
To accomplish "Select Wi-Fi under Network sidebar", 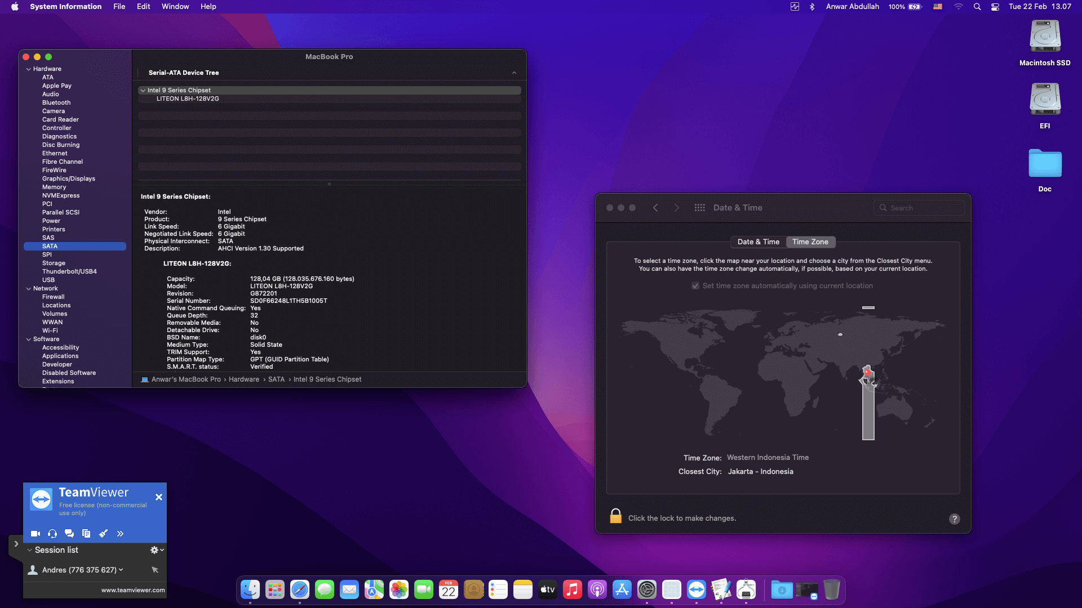I will click(50, 331).
